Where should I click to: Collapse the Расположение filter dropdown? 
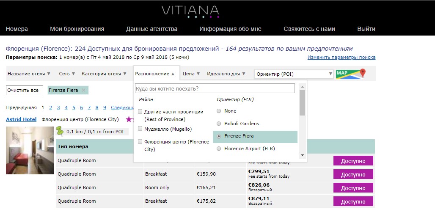(155, 74)
